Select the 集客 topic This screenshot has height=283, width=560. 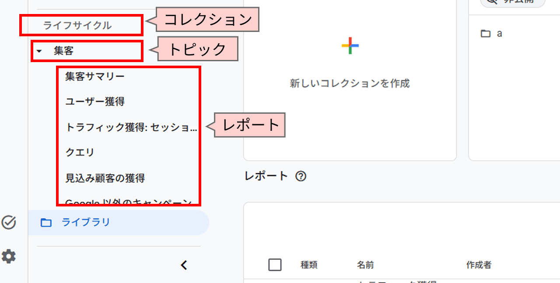[x=63, y=51]
